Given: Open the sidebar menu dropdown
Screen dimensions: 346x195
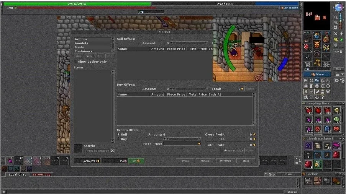Looking at the screenshot, I should coord(339,74).
